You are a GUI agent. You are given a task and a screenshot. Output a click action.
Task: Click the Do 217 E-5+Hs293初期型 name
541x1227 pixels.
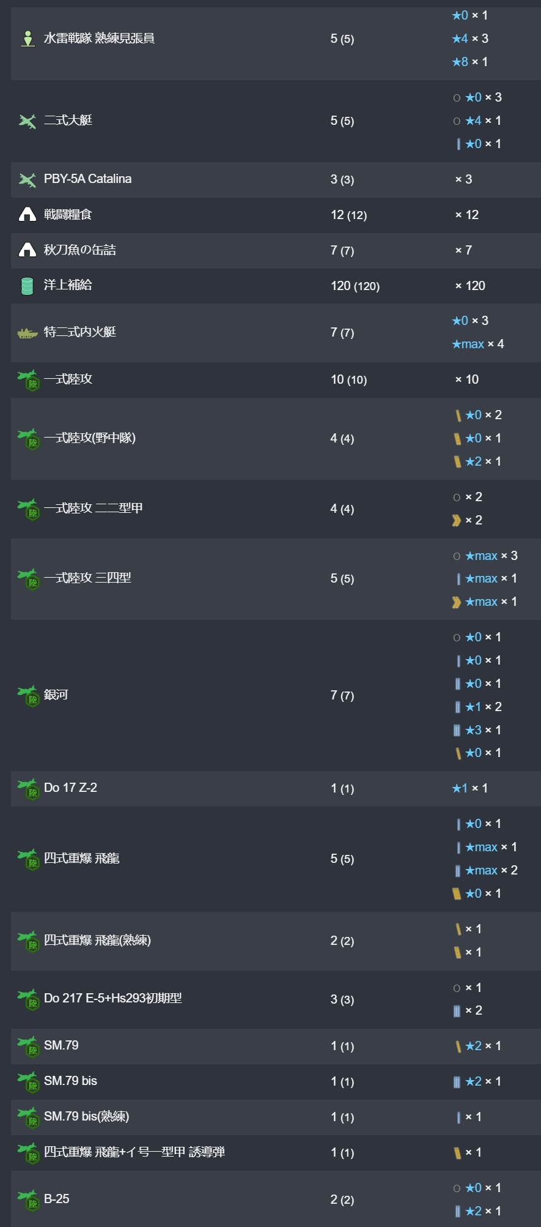(x=113, y=998)
